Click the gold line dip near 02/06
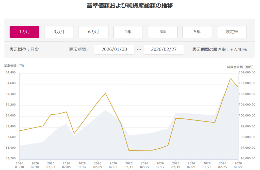Image resolution: width=260 pixels, height=170 pixels. 74,134
